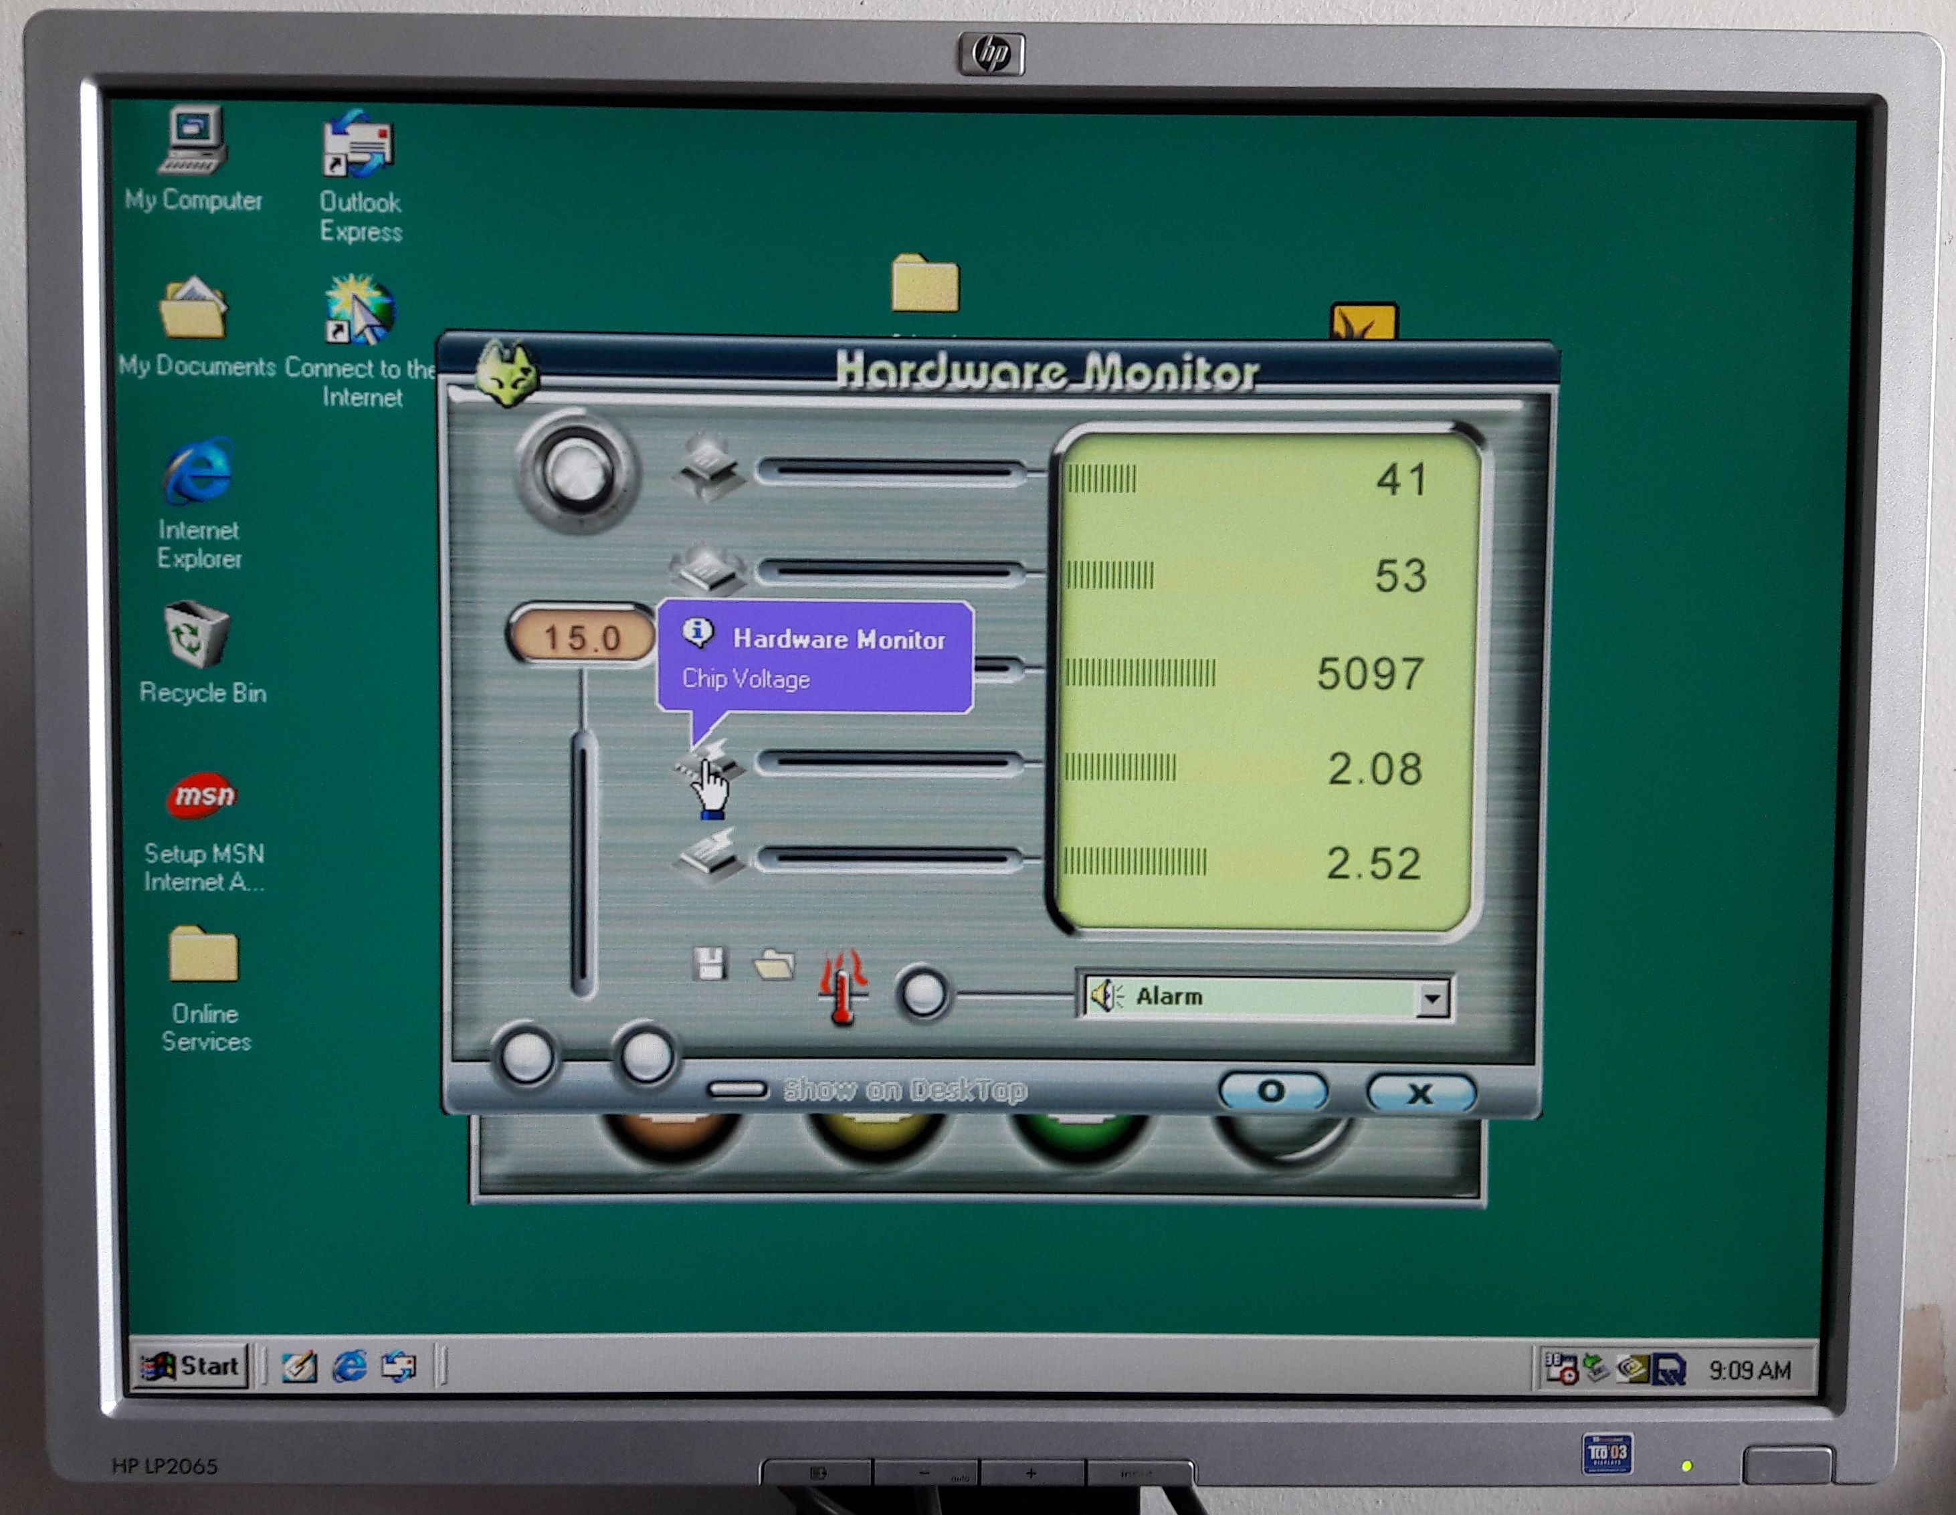This screenshot has width=1956, height=1515.
Task: Click the right round button at window bottom
Action: [x=646, y=1055]
